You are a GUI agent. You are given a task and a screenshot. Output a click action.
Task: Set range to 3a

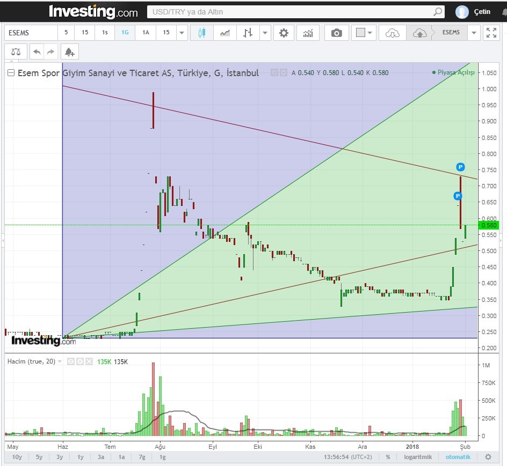click(101, 457)
